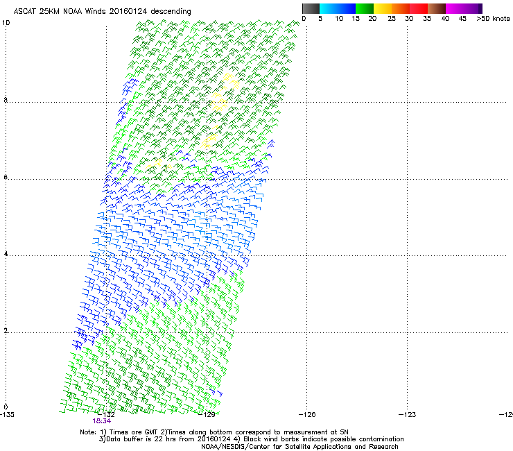Click the '10' legend scale number
The width and height of the screenshot is (513, 451).
coord(339,19)
